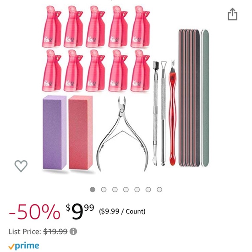Jump to fifth product image dot

(137, 189)
